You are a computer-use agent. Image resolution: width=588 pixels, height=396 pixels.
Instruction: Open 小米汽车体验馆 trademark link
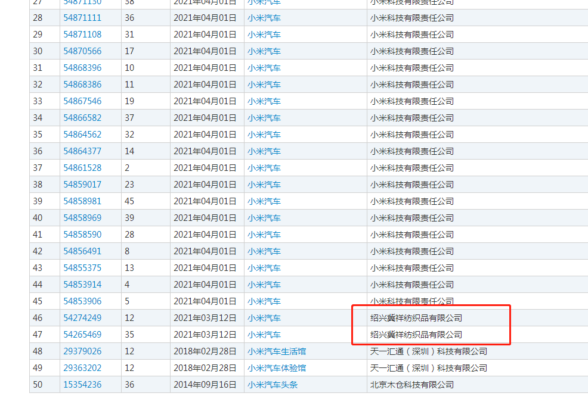[x=276, y=368]
